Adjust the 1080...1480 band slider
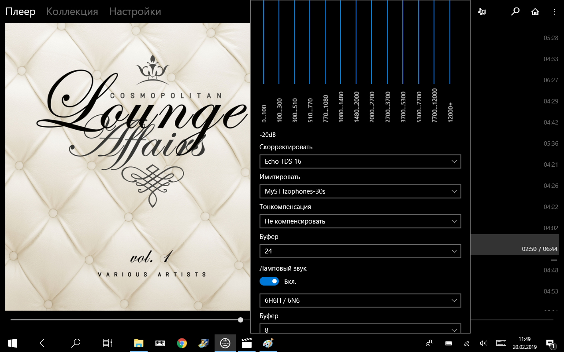This screenshot has width=564, height=352. coord(341,42)
